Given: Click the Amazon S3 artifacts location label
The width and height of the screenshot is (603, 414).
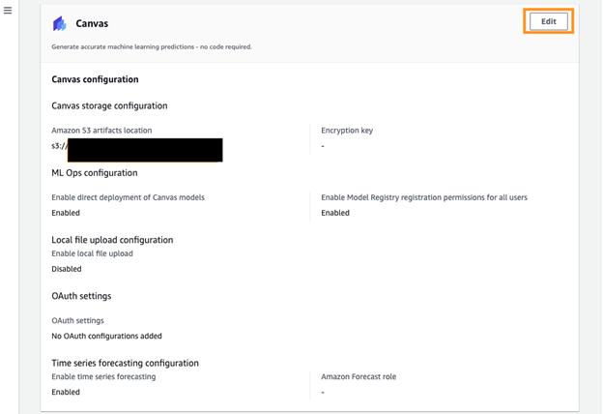Looking at the screenshot, I should (x=101, y=131).
